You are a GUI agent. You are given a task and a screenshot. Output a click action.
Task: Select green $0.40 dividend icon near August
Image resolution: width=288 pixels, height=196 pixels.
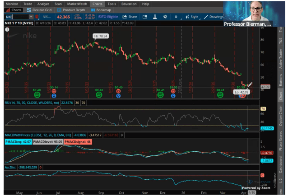99,95
